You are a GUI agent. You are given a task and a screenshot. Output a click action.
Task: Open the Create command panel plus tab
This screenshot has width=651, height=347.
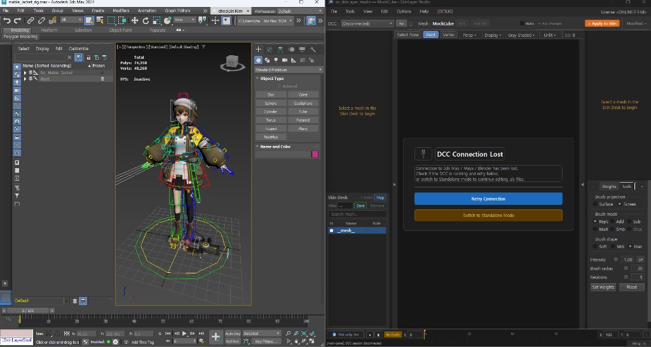click(258, 49)
